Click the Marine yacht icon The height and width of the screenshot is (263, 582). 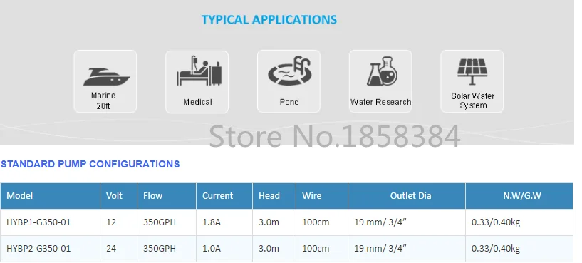tap(105, 76)
